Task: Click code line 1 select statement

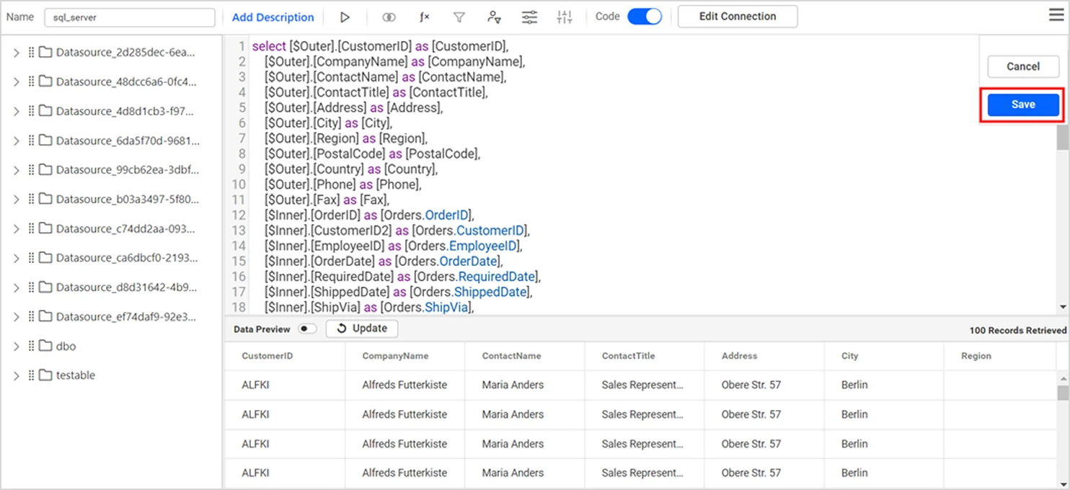Action: (x=380, y=46)
